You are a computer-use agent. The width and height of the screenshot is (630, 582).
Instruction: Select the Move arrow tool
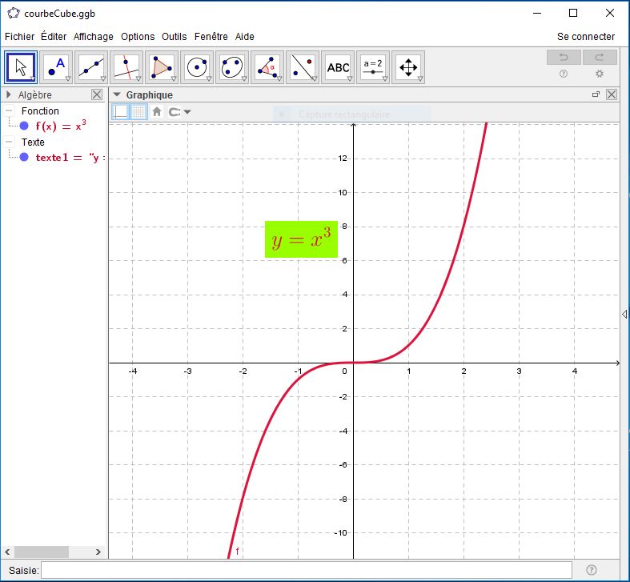[21, 67]
